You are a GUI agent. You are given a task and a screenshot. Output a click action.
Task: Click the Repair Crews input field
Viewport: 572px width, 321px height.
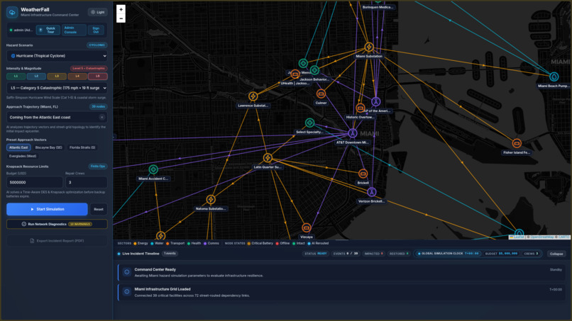(86, 182)
